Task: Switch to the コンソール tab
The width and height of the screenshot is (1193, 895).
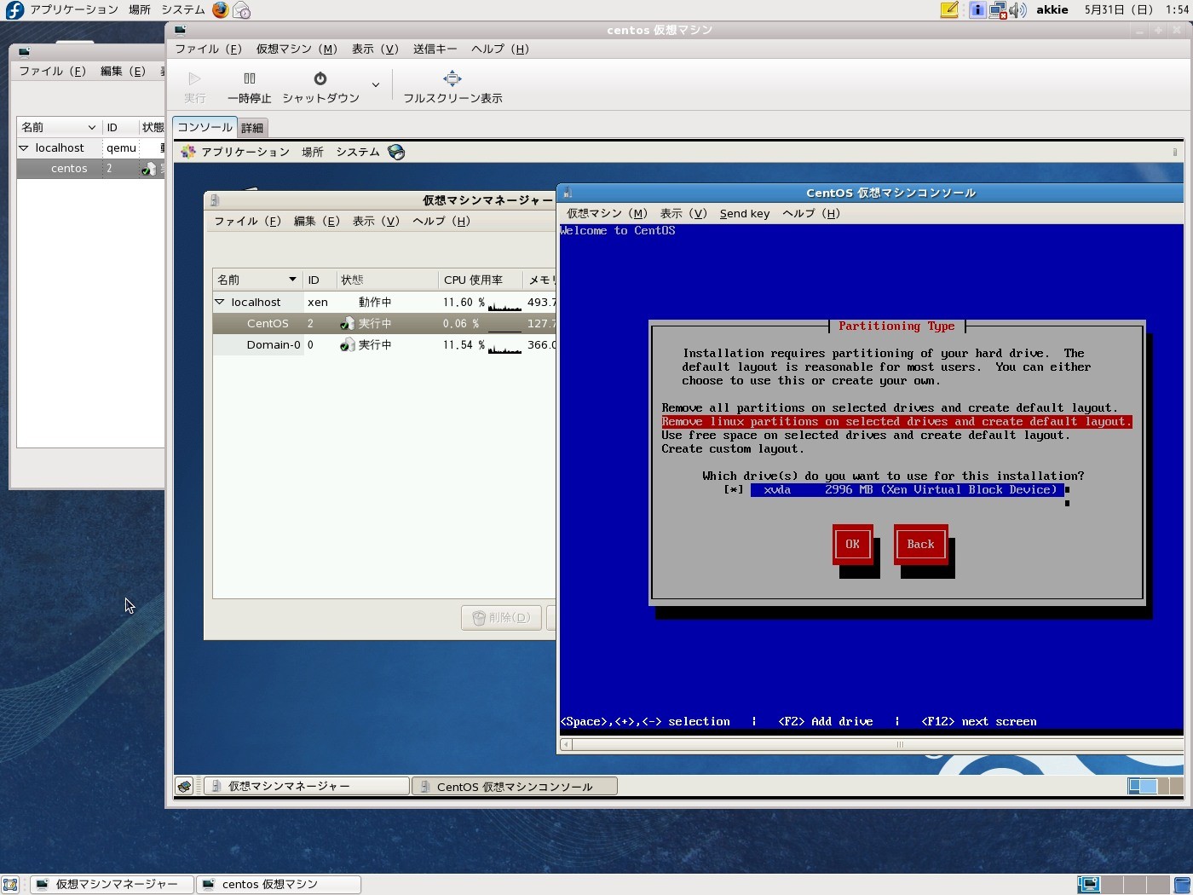Action: click(x=205, y=127)
